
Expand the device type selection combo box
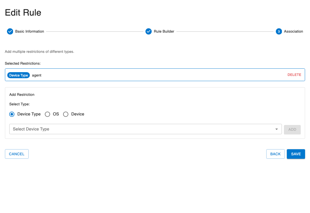coord(145,129)
